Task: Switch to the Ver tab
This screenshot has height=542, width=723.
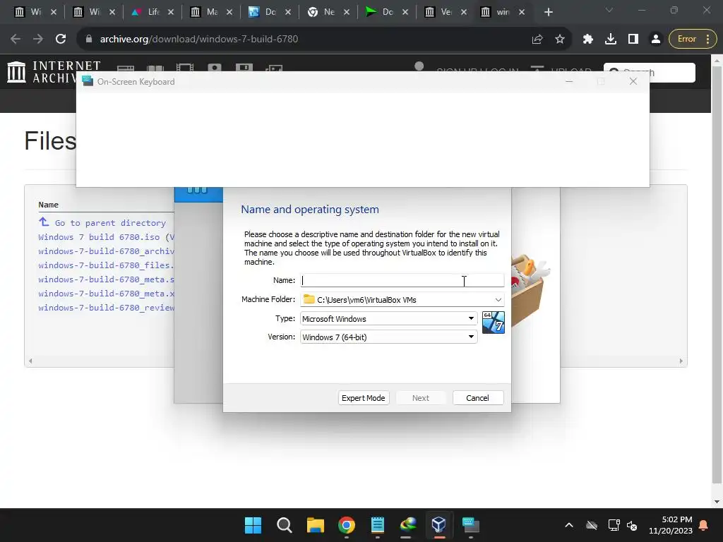Action: pyautogui.click(x=445, y=13)
